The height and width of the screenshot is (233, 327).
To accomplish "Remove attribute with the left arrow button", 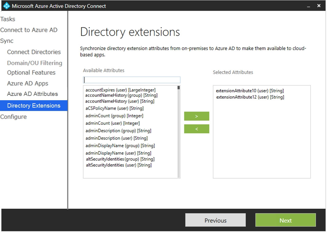I will coord(197,129).
